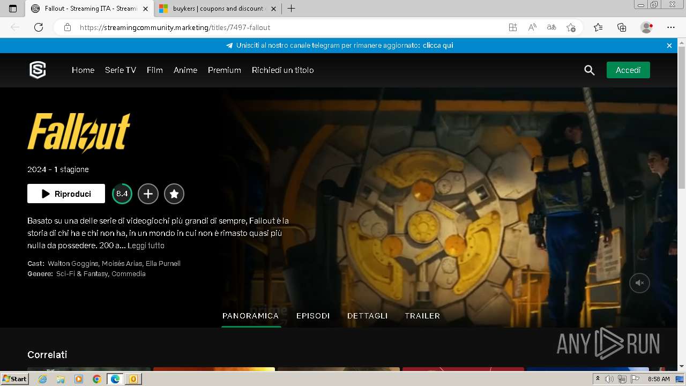
Task: Open the site search magnifier icon
Action: (x=590, y=70)
